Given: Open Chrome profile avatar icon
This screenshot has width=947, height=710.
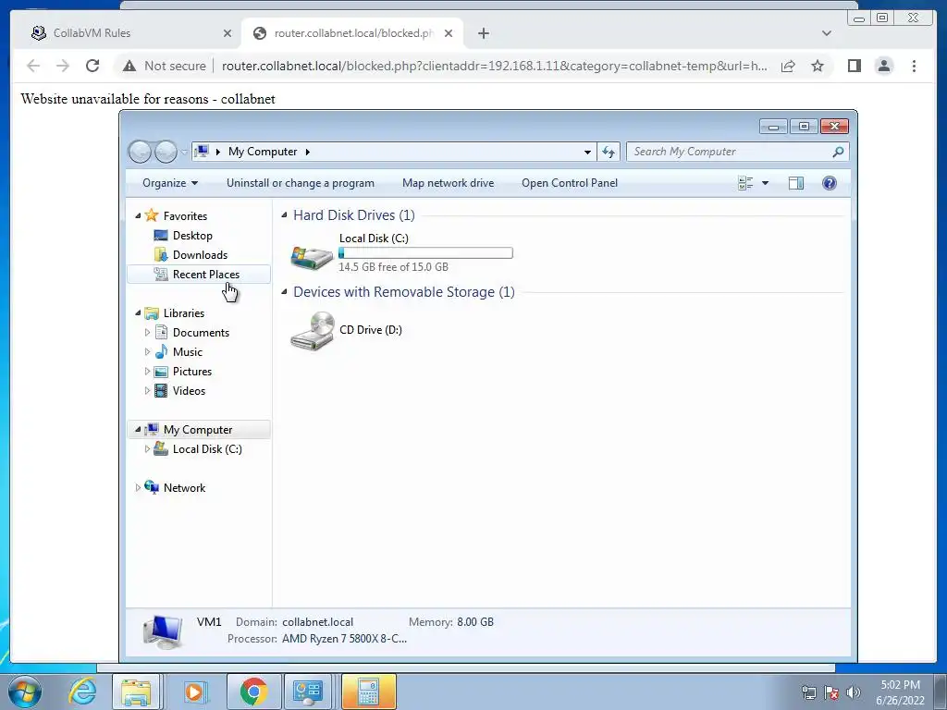Looking at the screenshot, I should click(x=883, y=66).
